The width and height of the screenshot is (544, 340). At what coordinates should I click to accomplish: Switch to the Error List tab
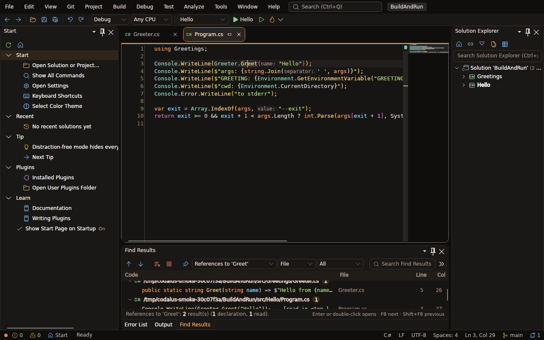[x=136, y=325]
